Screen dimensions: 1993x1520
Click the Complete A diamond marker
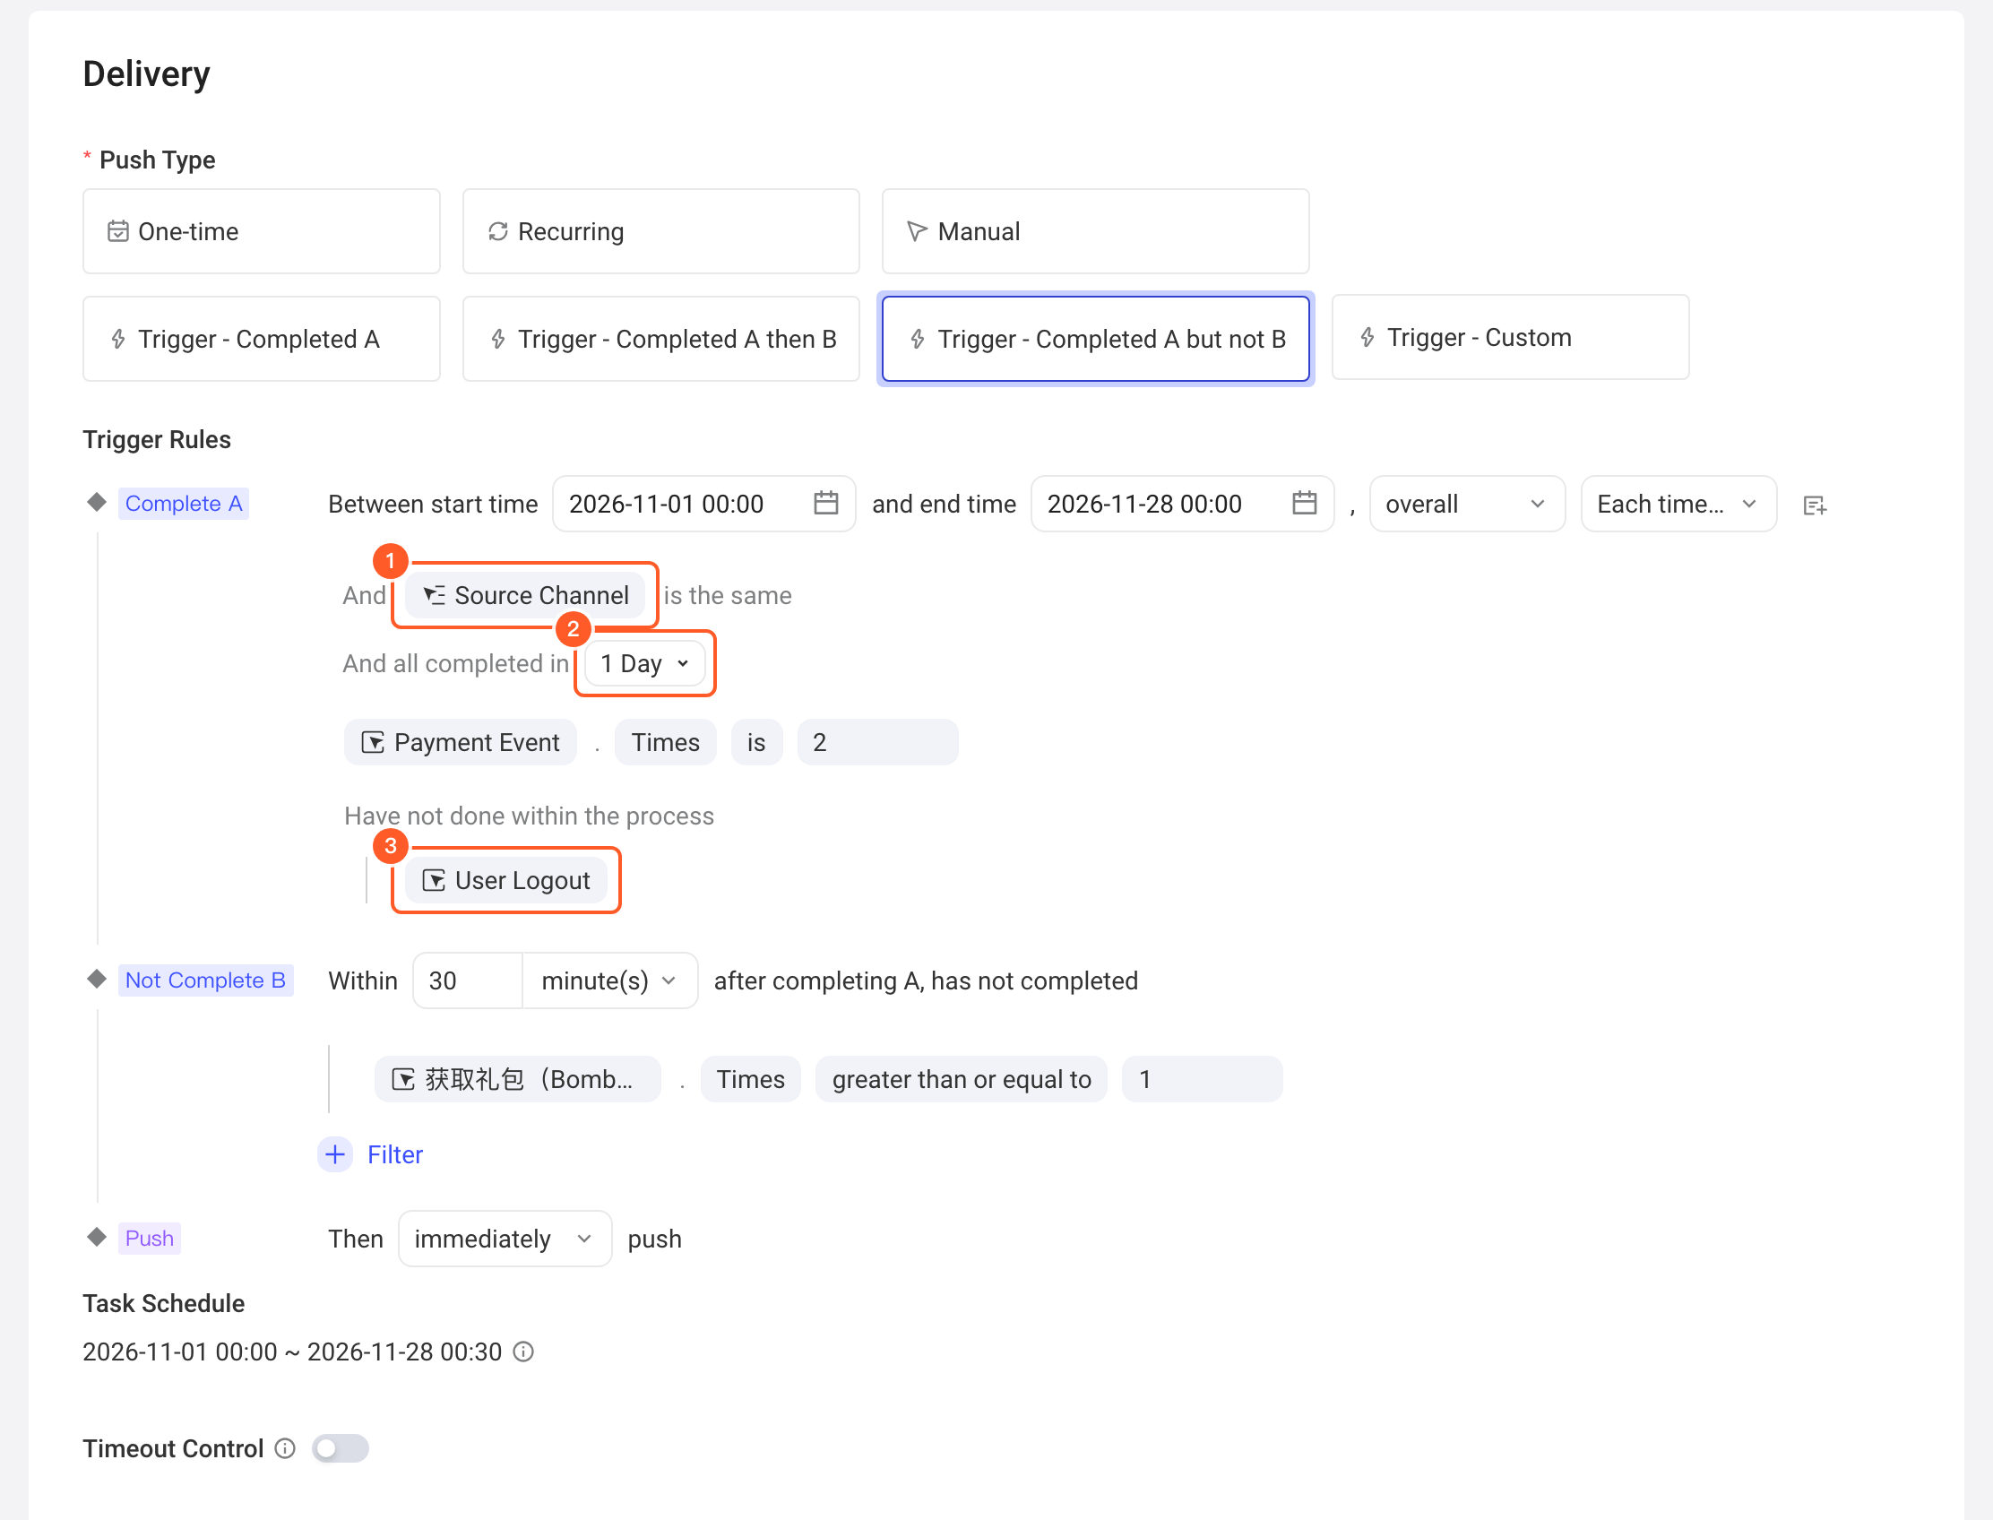click(97, 502)
